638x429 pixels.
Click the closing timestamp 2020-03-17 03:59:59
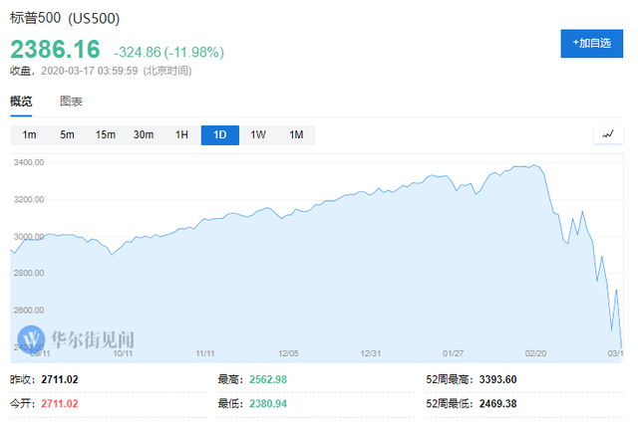pos(90,71)
